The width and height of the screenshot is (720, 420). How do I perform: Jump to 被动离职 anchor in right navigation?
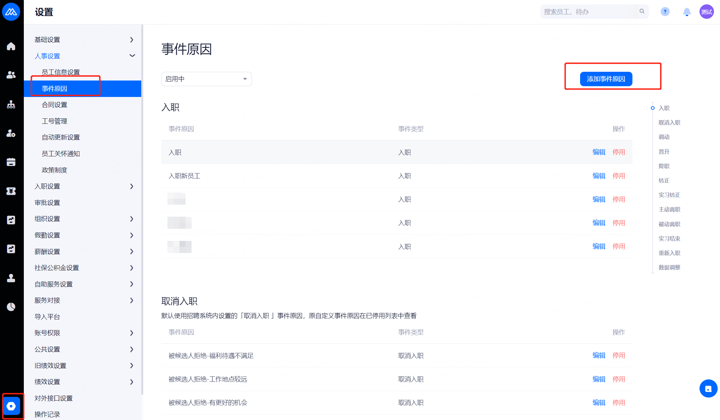tap(669, 224)
